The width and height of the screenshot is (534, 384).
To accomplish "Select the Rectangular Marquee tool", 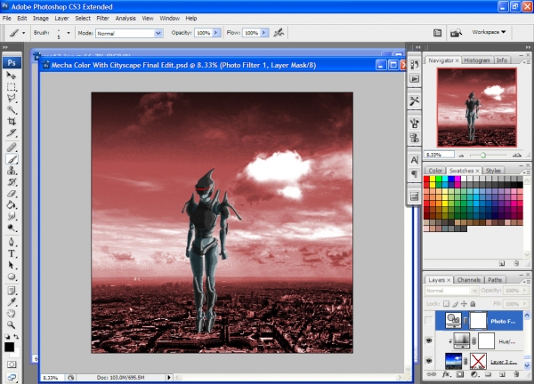I will click(x=12, y=87).
